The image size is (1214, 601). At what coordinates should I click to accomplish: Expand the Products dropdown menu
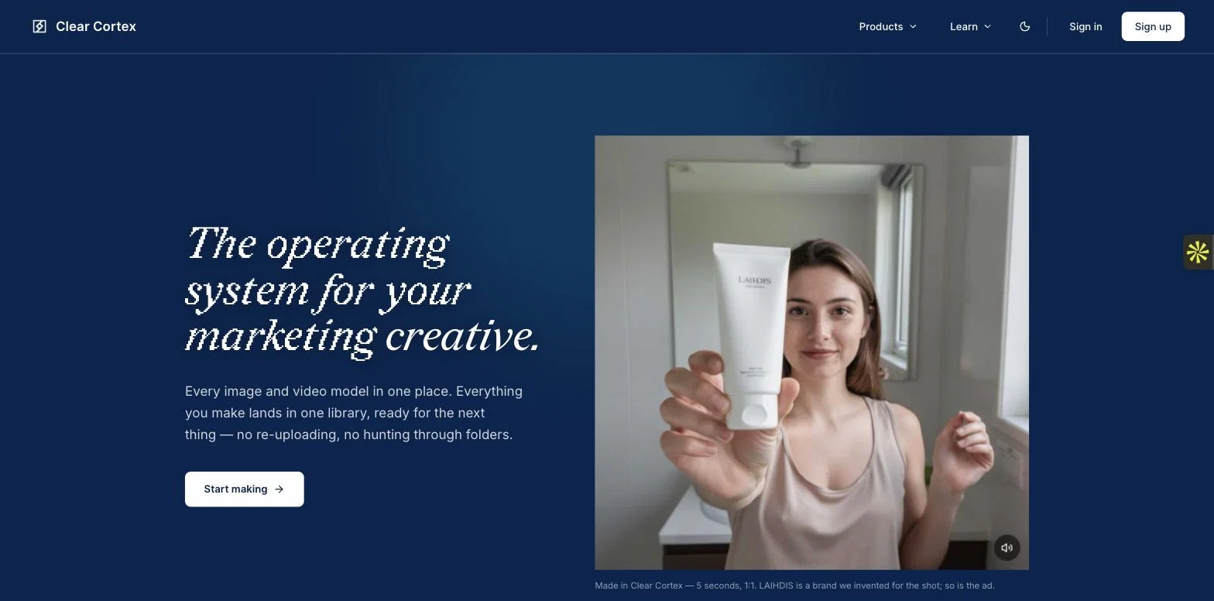tap(888, 26)
